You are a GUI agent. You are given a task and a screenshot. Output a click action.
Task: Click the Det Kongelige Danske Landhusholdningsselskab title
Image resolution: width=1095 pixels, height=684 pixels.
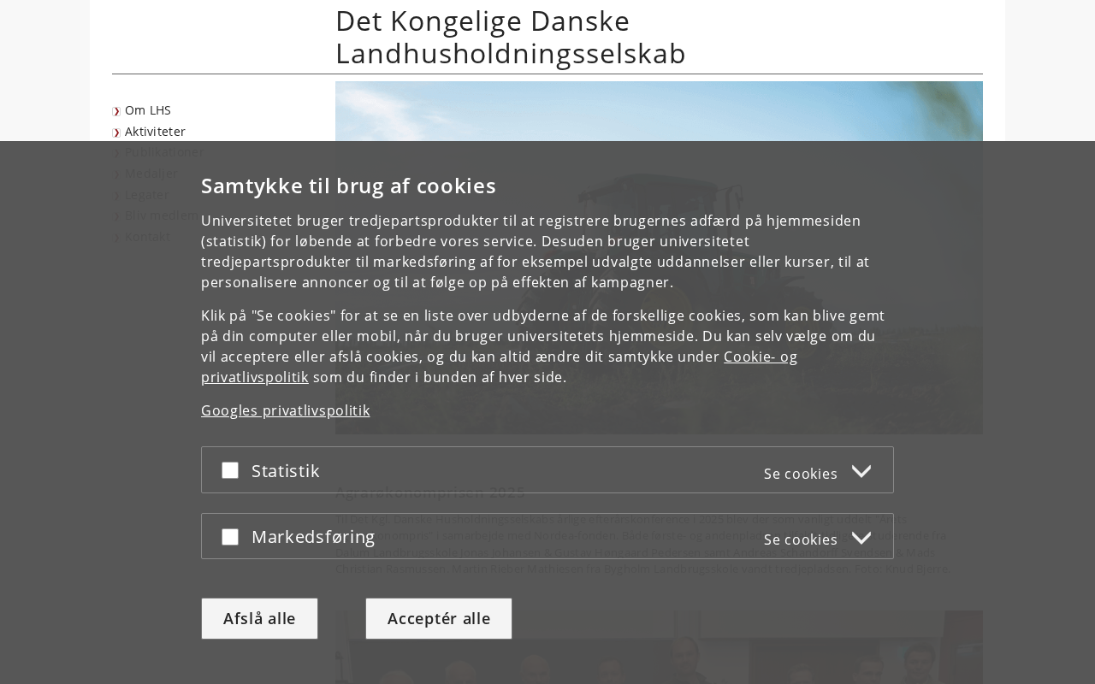click(x=510, y=37)
